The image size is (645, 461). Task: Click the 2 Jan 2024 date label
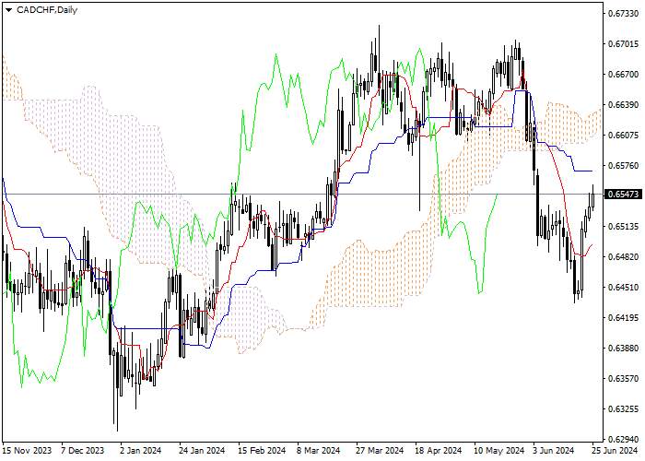pos(140,451)
